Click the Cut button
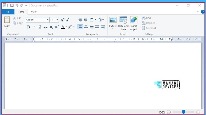This screenshot has width=206, height=115. pyautogui.click(x=17, y=18)
